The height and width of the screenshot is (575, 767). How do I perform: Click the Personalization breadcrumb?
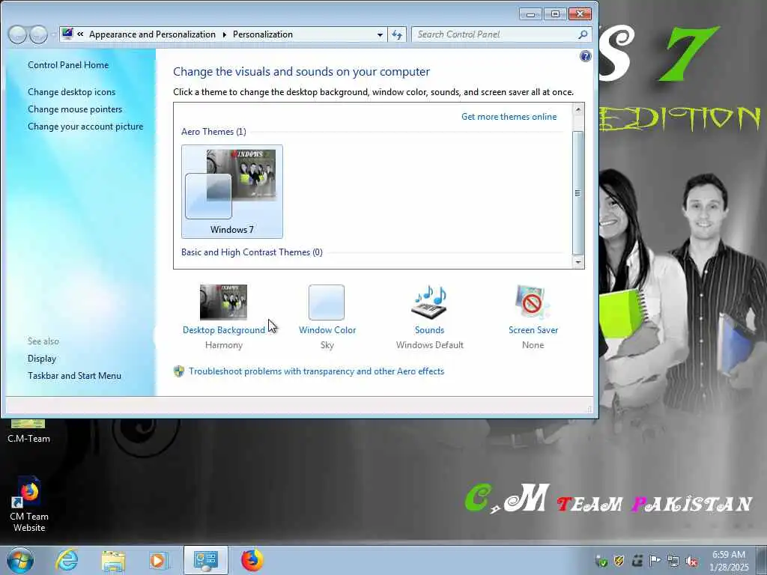tap(263, 34)
